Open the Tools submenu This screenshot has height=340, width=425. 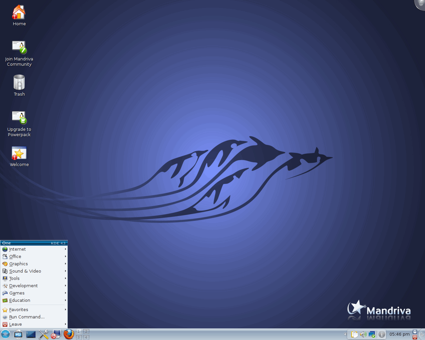coord(34,279)
